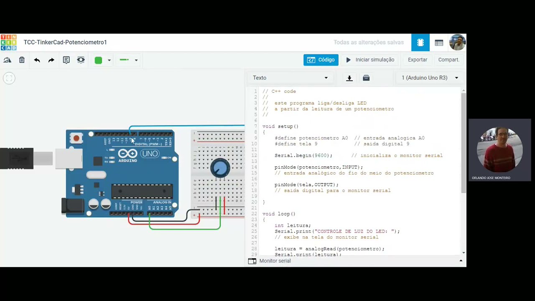Click '#define tela 9' line

[296, 144]
